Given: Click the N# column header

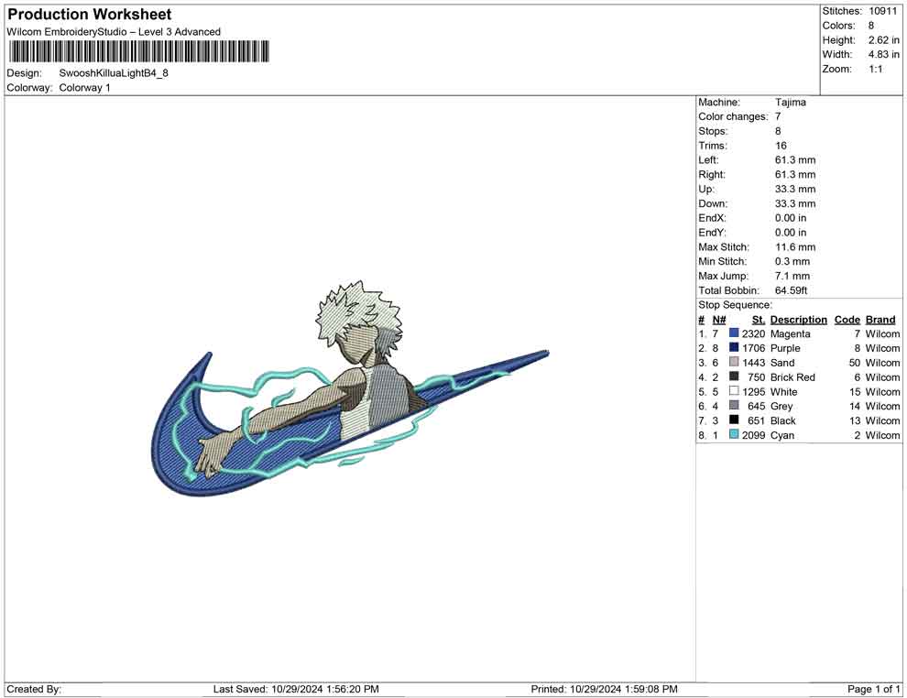Looking at the screenshot, I should pos(719,320).
